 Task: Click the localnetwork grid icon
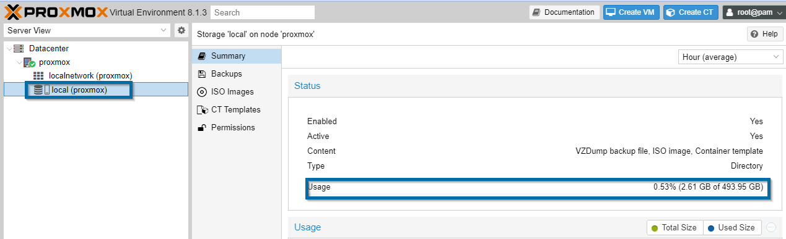38,75
